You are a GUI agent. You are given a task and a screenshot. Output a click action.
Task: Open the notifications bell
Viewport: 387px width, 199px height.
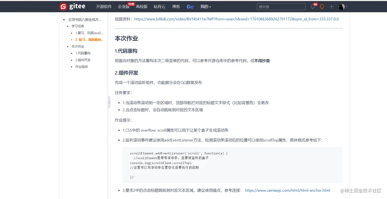[x=313, y=7]
